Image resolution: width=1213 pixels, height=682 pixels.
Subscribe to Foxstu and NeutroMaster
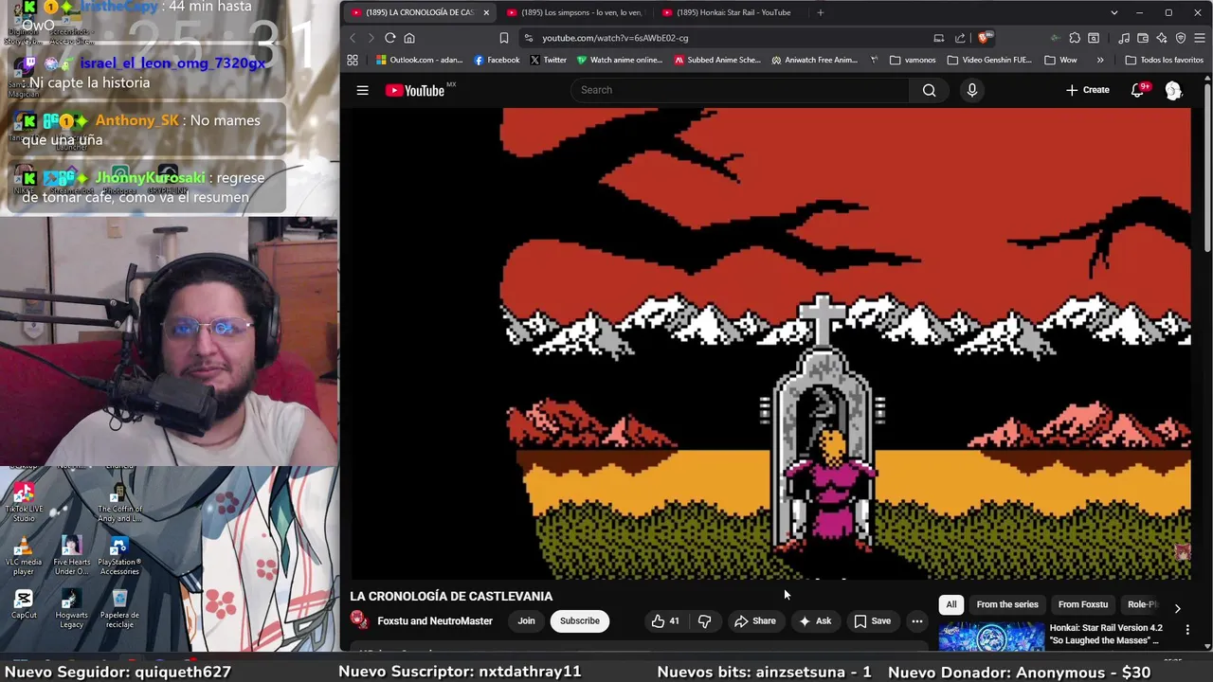pyautogui.click(x=579, y=621)
